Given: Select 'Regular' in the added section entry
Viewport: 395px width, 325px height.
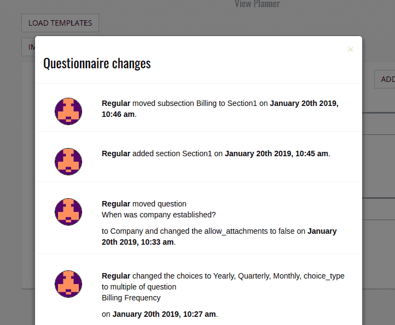Looking at the screenshot, I should tap(116, 153).
